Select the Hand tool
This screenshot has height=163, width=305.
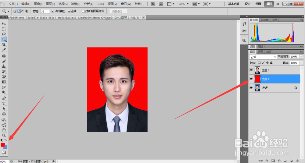pos(4,130)
